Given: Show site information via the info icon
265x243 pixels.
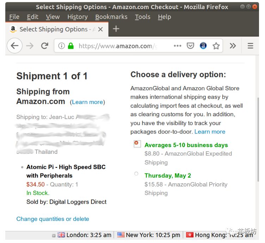Looking at the screenshot, I should click(x=62, y=46).
